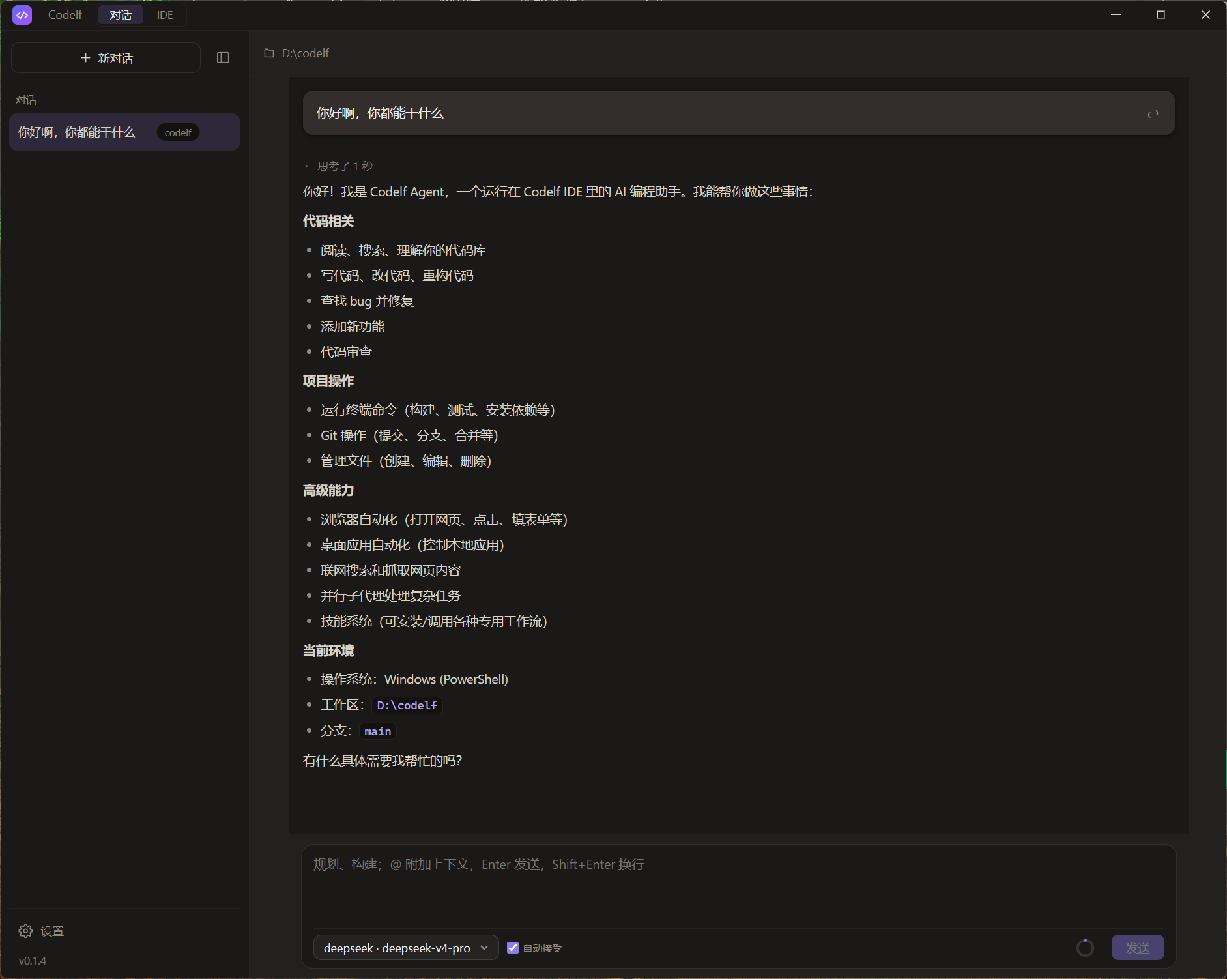Click the D:\codelf inline code in 工作区
Image resolution: width=1227 pixels, height=979 pixels.
point(407,705)
